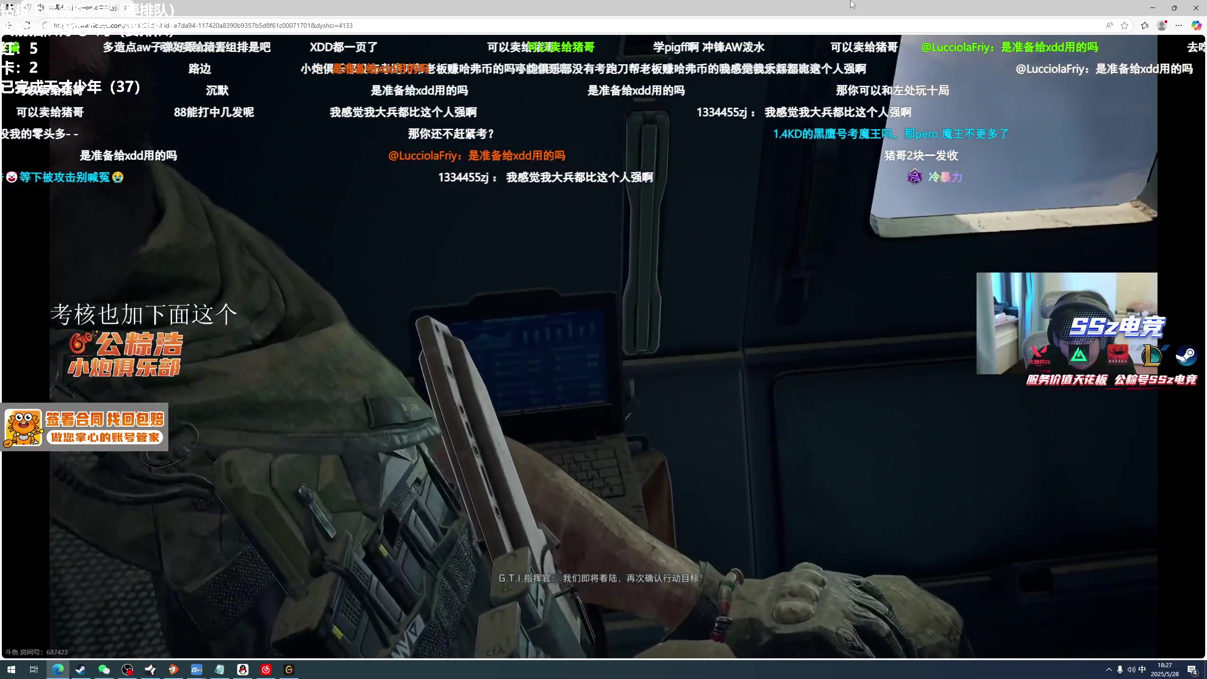
Task: Click the comment '88能打中几发呢'
Action: coord(214,112)
